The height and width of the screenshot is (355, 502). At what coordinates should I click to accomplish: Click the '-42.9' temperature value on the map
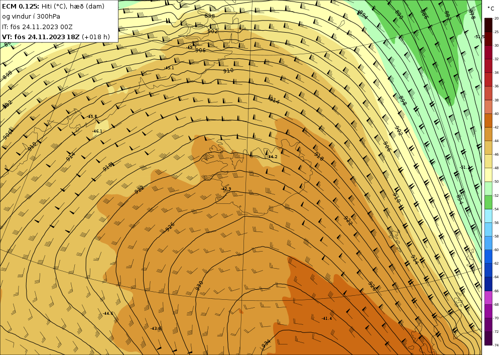(226, 189)
